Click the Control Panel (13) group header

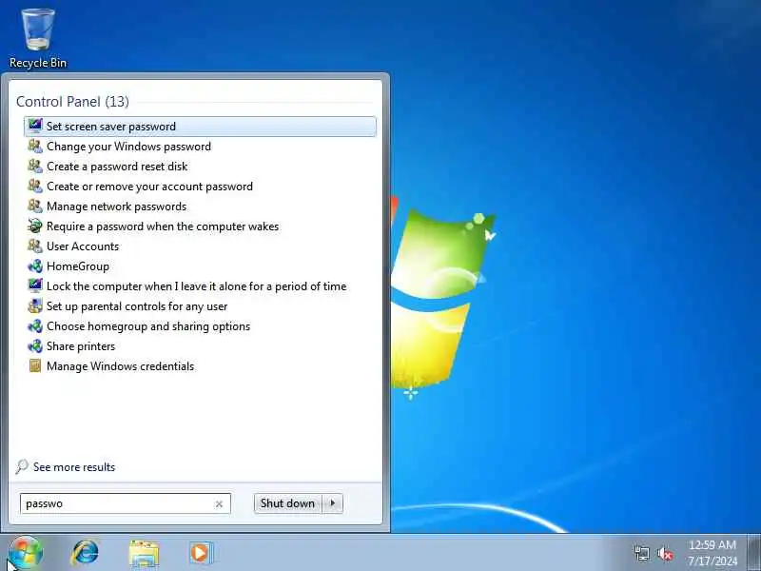73,102
